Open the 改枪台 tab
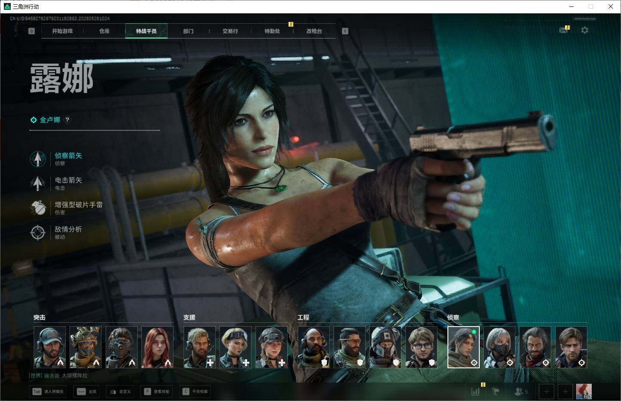Image resolution: width=621 pixels, height=401 pixels. 314,31
